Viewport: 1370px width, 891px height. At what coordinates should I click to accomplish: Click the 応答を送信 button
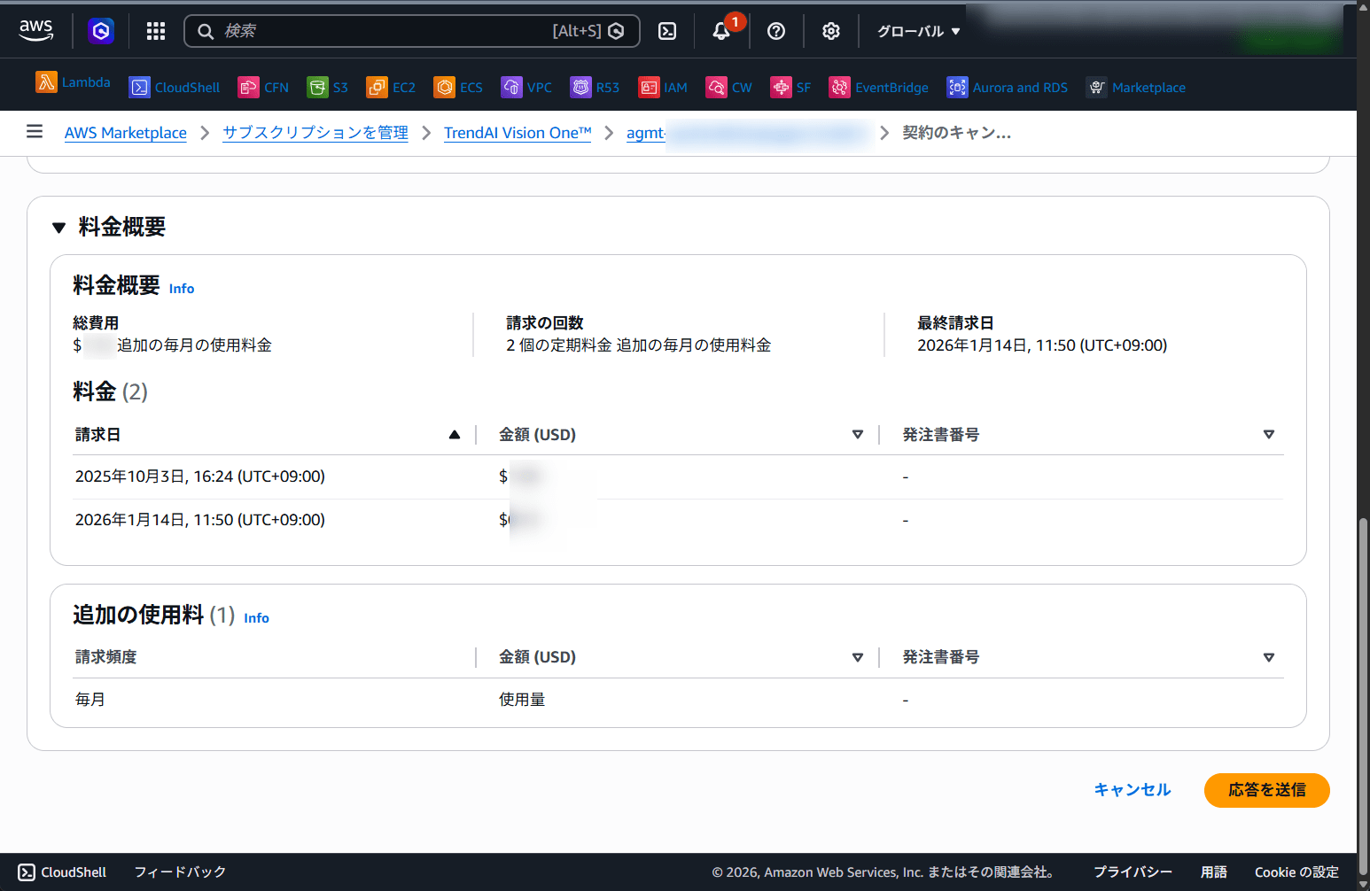click(1266, 790)
